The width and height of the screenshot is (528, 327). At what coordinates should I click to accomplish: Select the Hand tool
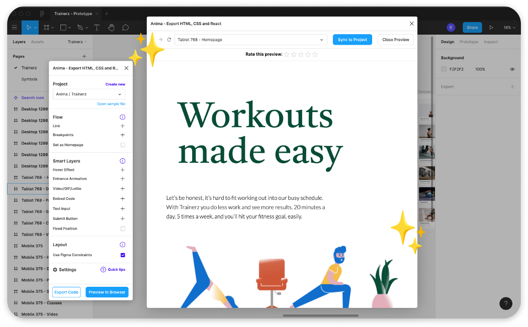coord(111,27)
